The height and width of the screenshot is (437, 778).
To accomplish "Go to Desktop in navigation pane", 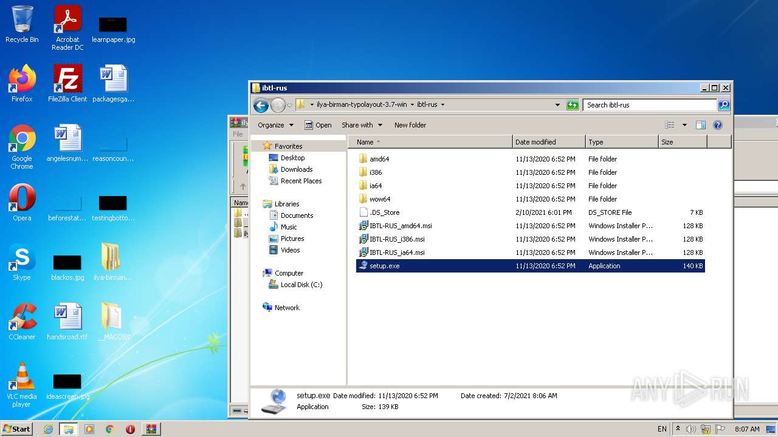I will coord(292,158).
